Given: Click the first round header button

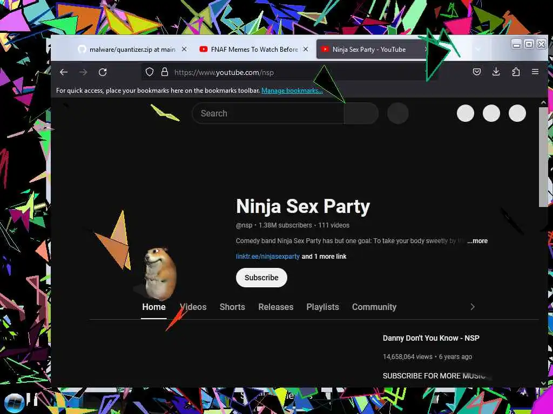Looking at the screenshot, I should click(465, 113).
